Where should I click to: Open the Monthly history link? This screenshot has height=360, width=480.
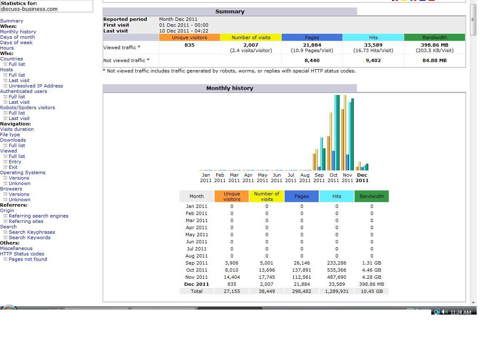[x=18, y=32]
